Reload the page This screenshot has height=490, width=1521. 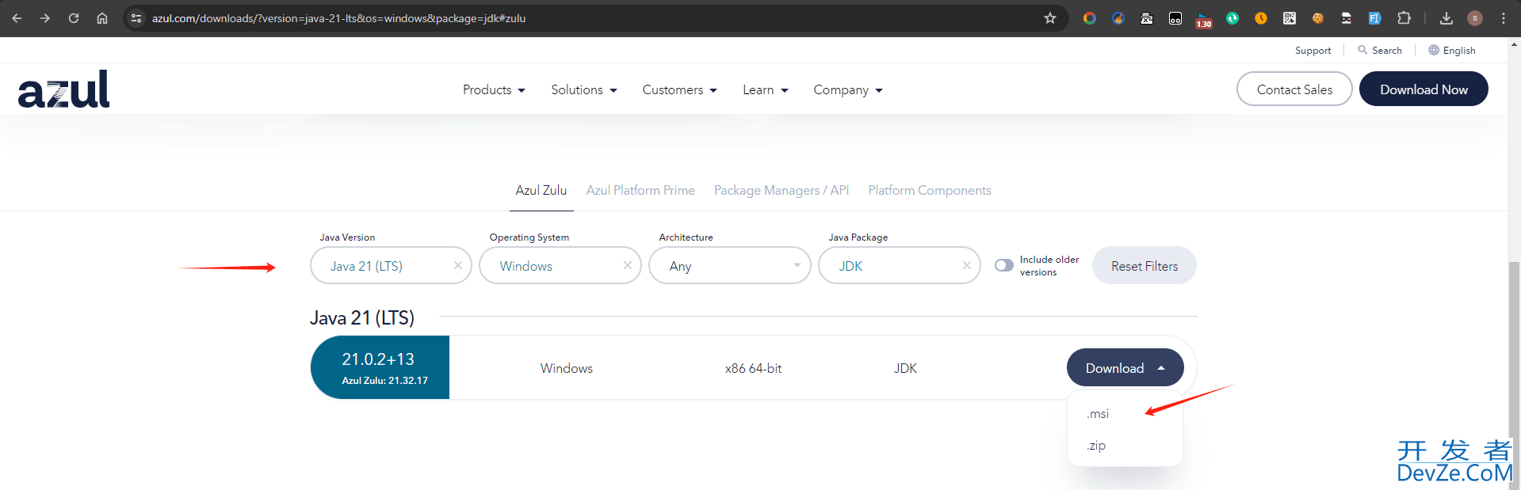74,18
